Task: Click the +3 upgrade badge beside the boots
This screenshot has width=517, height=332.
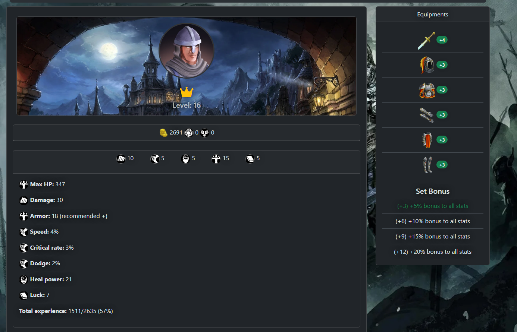Action: [442, 165]
